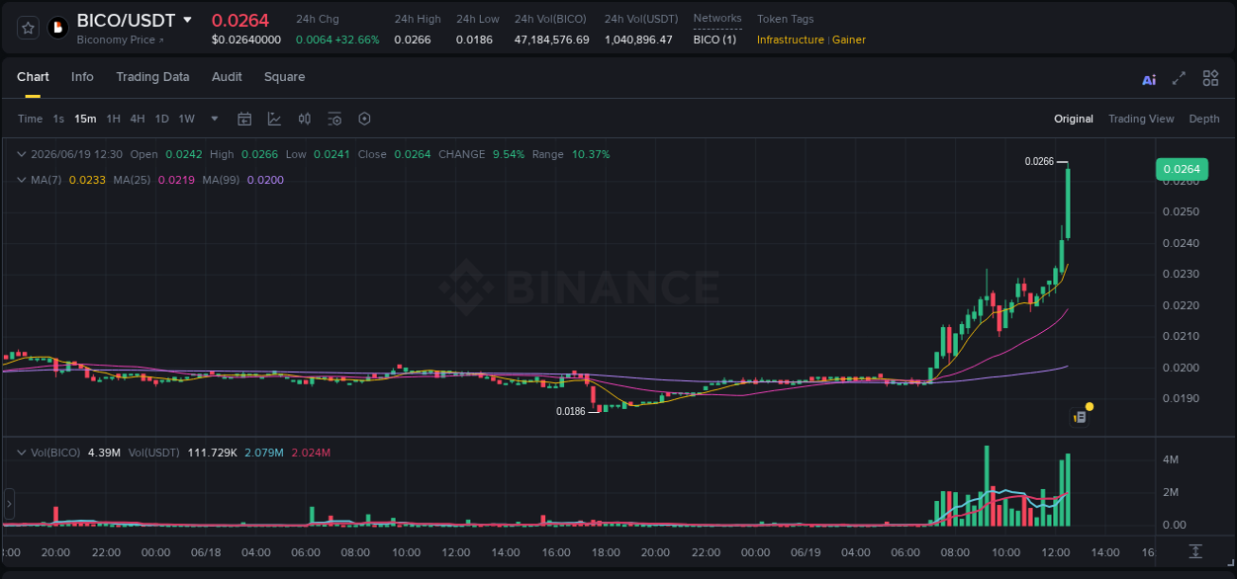Open chart settings hexagon icon
The width and height of the screenshot is (1237, 579).
click(364, 119)
